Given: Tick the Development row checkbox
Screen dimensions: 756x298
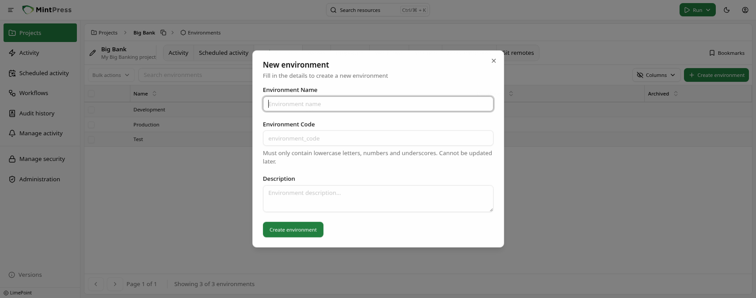Looking at the screenshot, I should [x=91, y=110].
